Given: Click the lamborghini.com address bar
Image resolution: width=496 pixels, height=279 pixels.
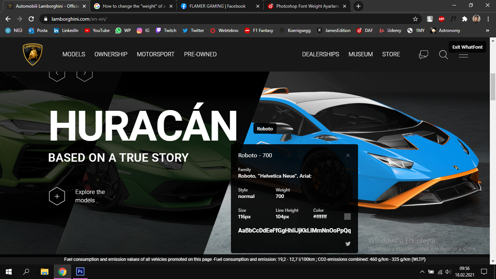Looking at the screenshot, I should click(230, 19).
